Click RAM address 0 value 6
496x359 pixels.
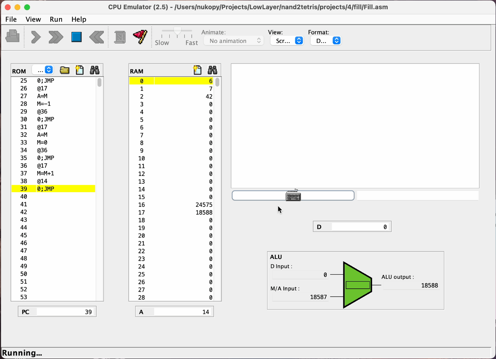pos(184,81)
